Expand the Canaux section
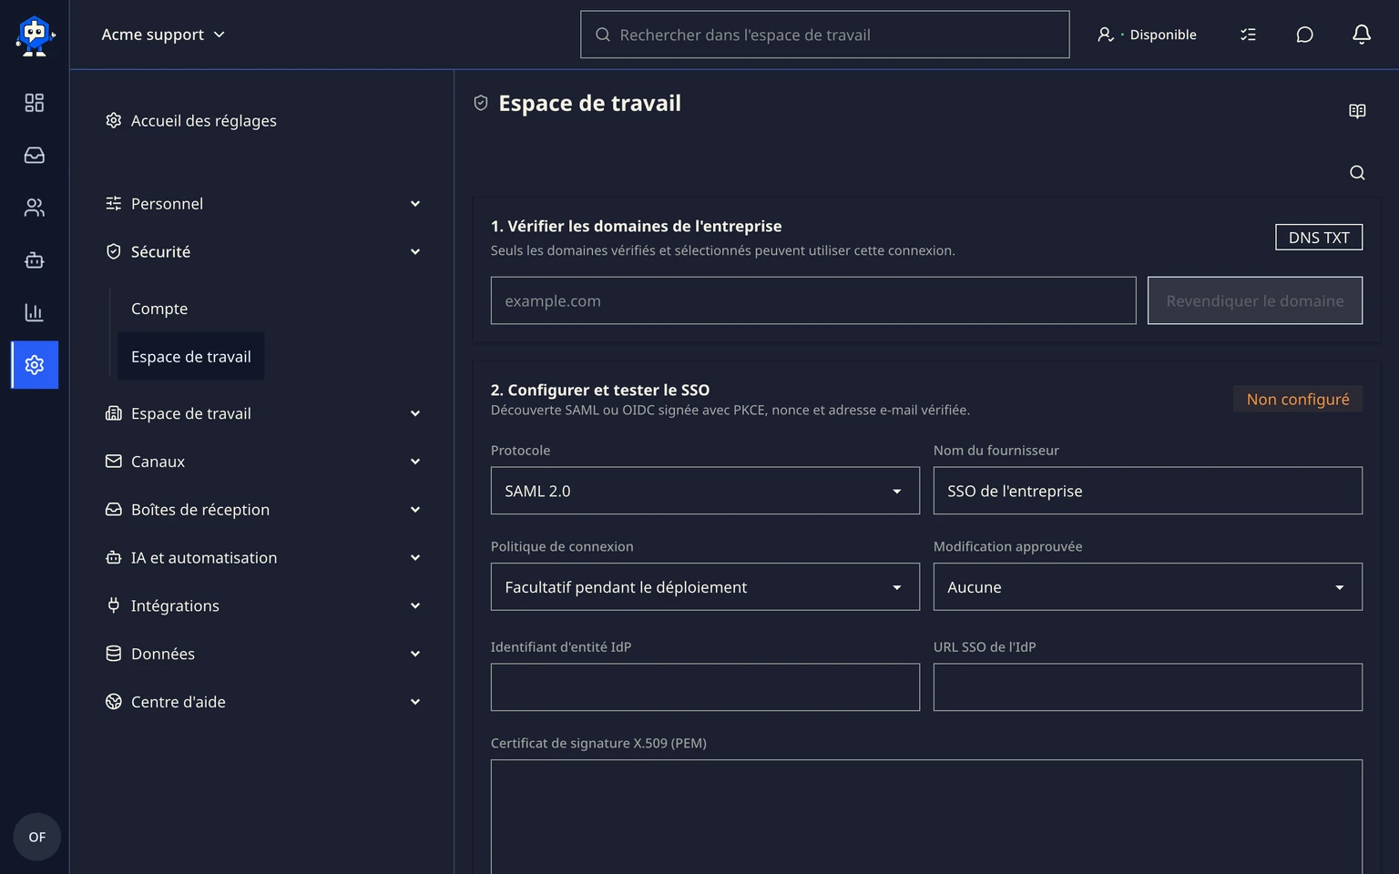The width and height of the screenshot is (1399, 874). (263, 462)
